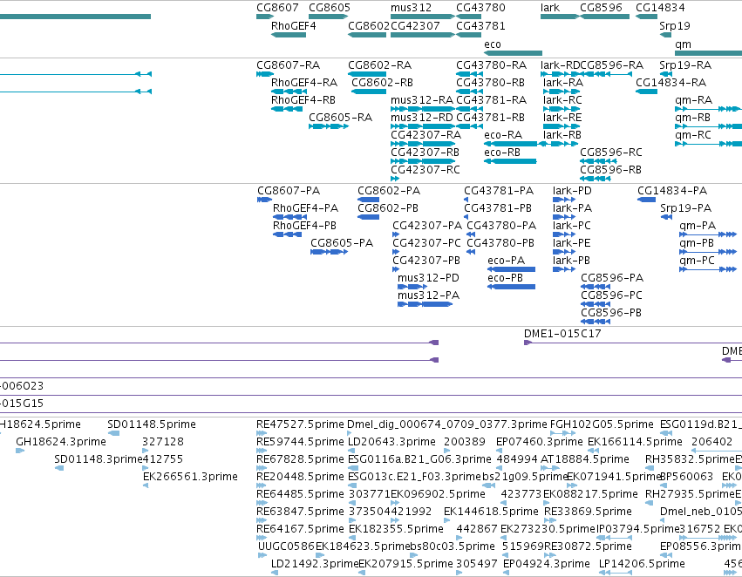Select EST RE33869.5prime

550,520
